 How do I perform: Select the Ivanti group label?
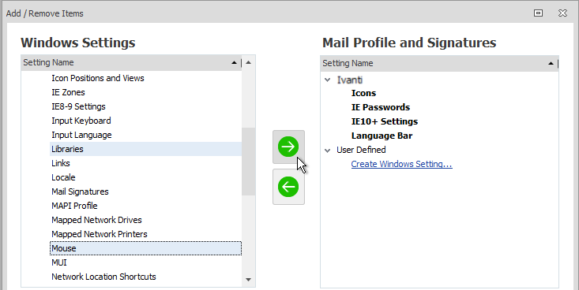(x=350, y=80)
